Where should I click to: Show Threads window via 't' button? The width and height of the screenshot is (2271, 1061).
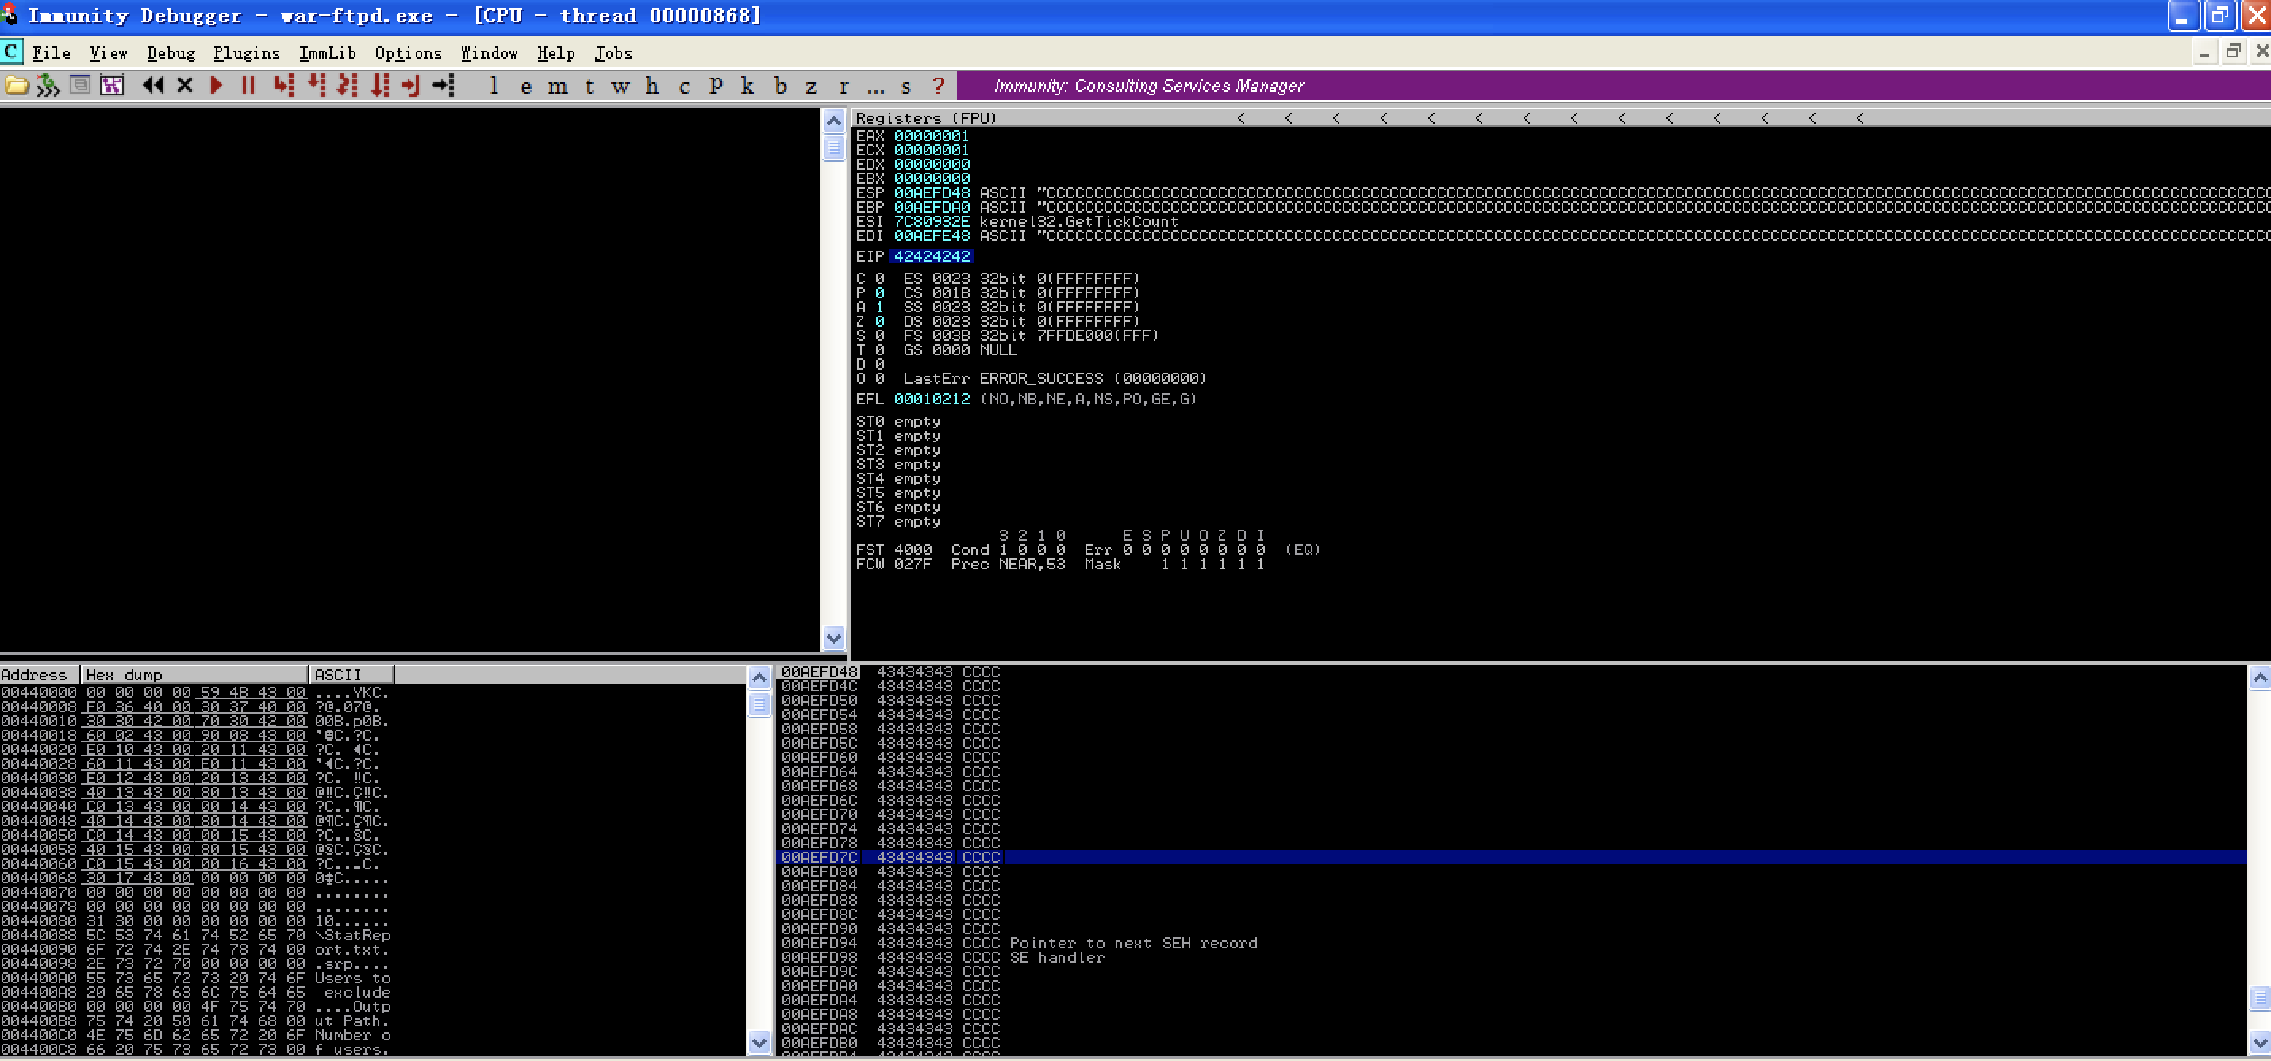click(x=589, y=86)
